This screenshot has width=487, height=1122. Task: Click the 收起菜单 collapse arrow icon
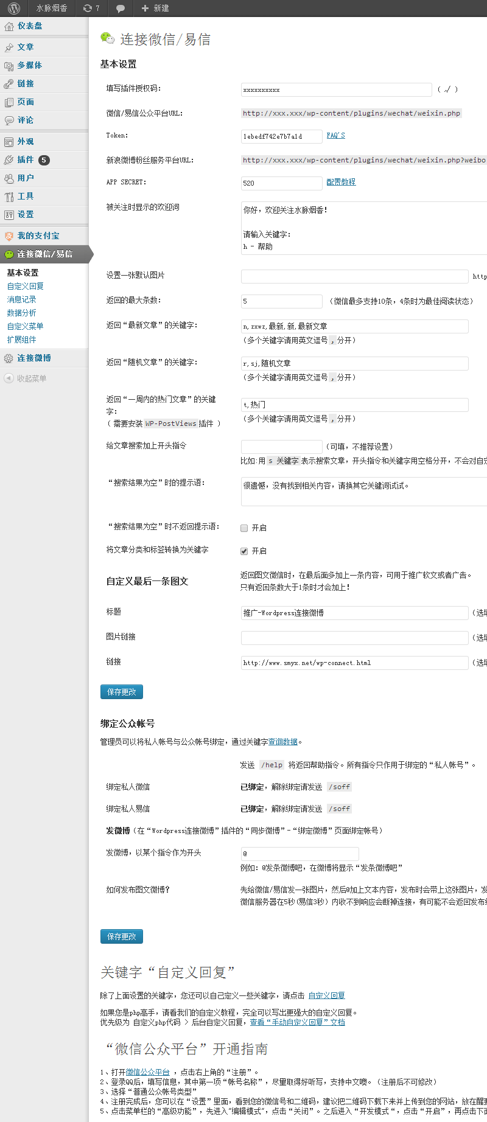pyautogui.click(x=9, y=378)
